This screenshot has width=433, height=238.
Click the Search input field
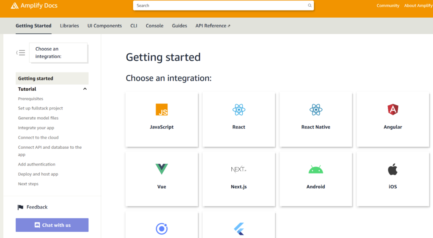click(x=223, y=5)
